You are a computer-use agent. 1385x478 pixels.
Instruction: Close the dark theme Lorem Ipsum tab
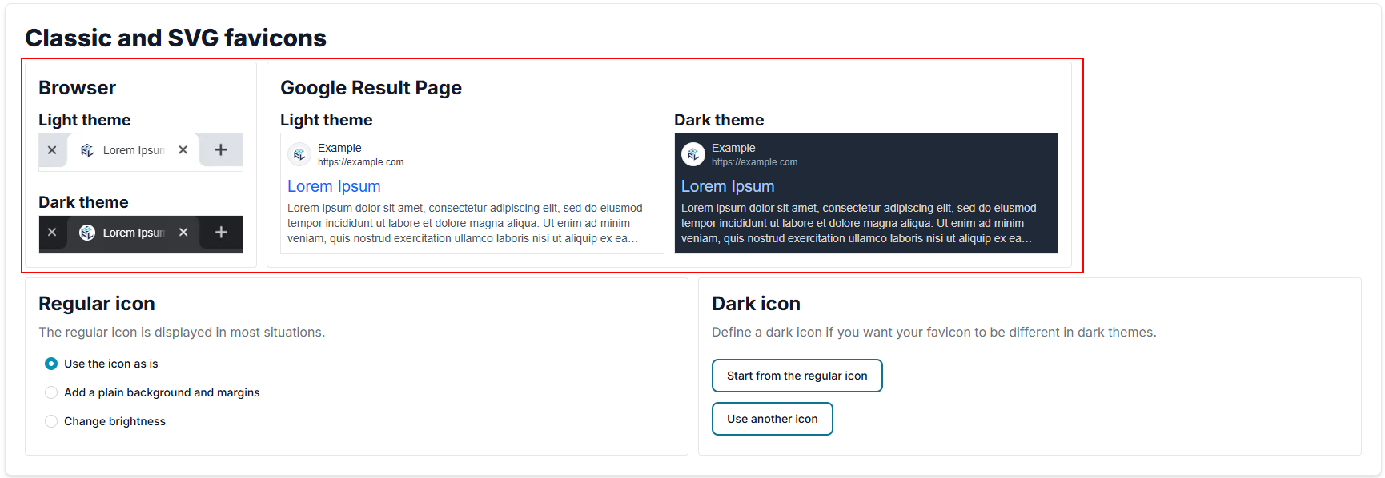coord(183,233)
